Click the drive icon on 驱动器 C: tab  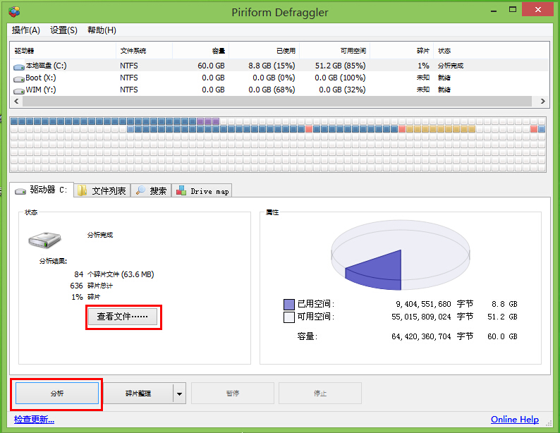20,191
